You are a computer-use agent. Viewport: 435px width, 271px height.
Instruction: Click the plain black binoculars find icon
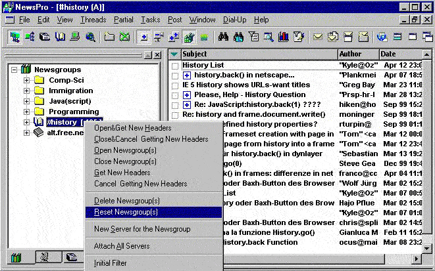[223, 37]
